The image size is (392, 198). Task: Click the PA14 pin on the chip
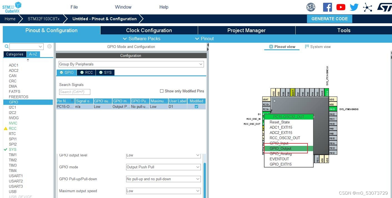pyautogui.click(x=327, y=92)
